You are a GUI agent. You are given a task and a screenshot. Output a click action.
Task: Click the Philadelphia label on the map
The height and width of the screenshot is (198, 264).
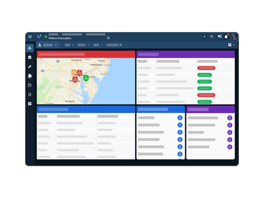click(97, 65)
